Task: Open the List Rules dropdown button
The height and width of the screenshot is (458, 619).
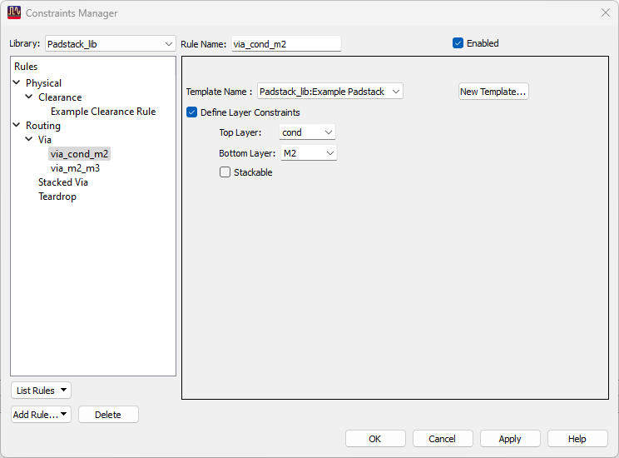Action: pyautogui.click(x=41, y=391)
